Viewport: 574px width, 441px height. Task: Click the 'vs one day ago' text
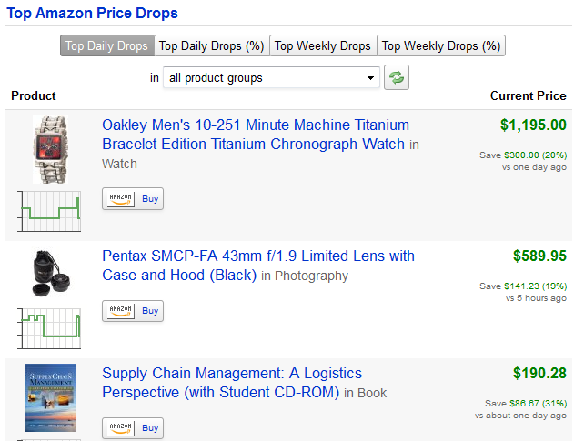pyautogui.click(x=534, y=167)
